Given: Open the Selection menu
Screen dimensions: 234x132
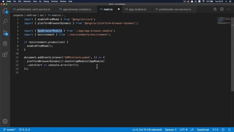Looking at the screenshot, I should [x=27, y=1].
